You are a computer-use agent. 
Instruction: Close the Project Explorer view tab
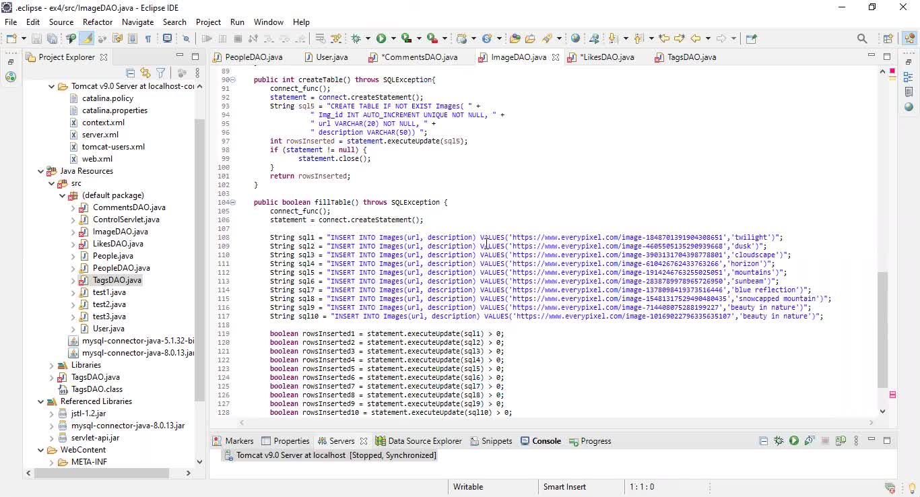(104, 57)
